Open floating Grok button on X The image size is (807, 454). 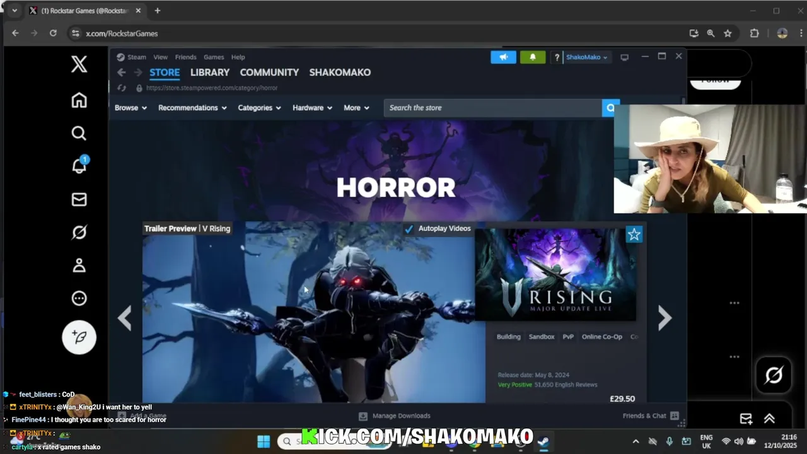pyautogui.click(x=774, y=375)
